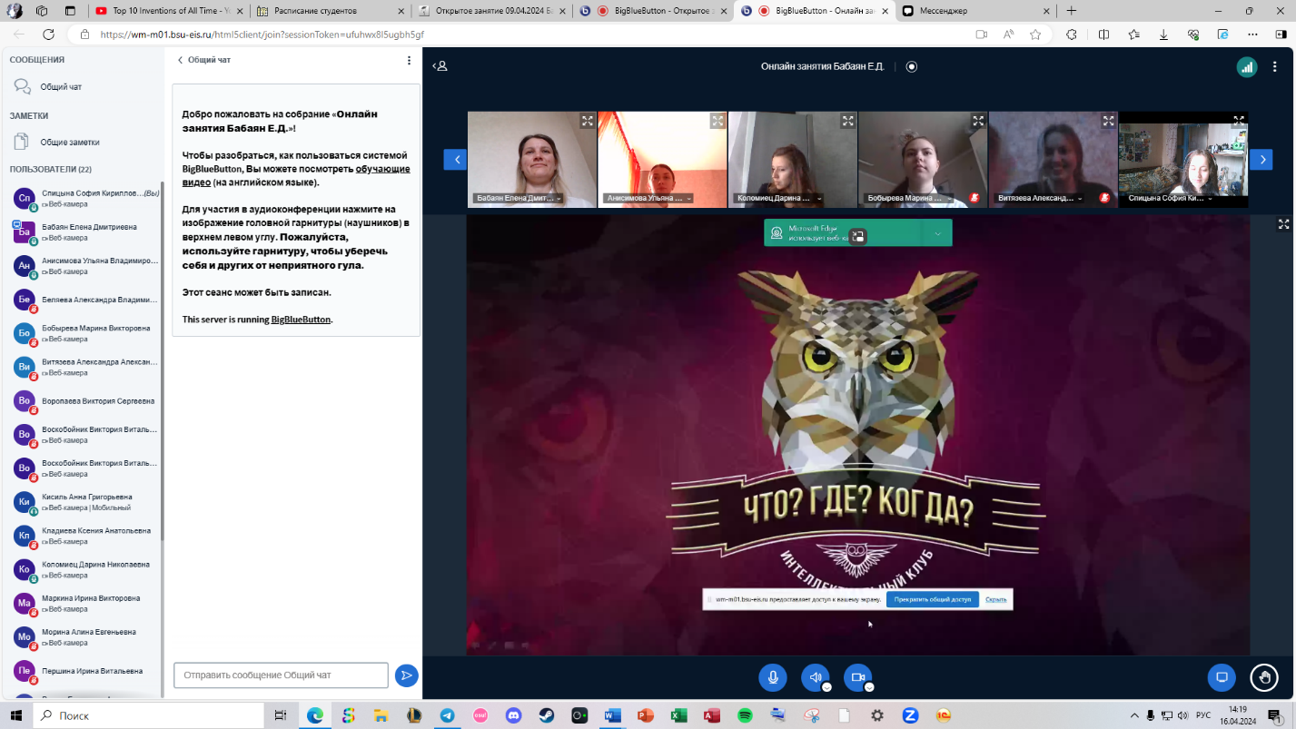
Task: Open Анисимова Ульяна webcam name dropdown
Action: click(x=648, y=198)
